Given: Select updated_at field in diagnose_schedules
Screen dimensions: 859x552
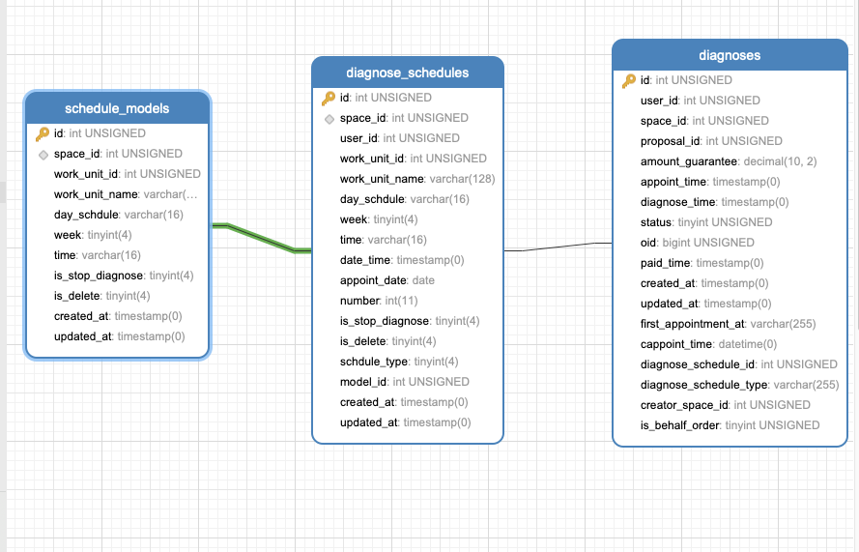Looking at the screenshot, I should click(408, 422).
